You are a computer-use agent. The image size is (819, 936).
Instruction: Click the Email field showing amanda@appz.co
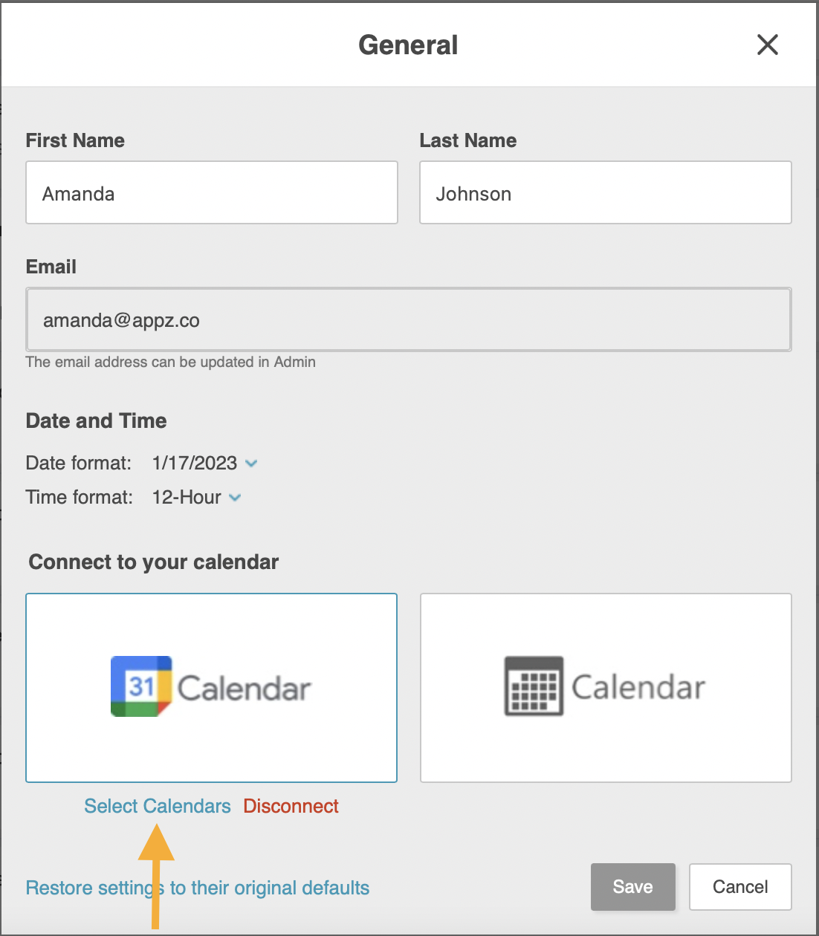[x=408, y=320]
